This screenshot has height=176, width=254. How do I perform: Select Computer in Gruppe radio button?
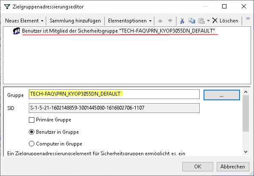pyautogui.click(x=31, y=144)
